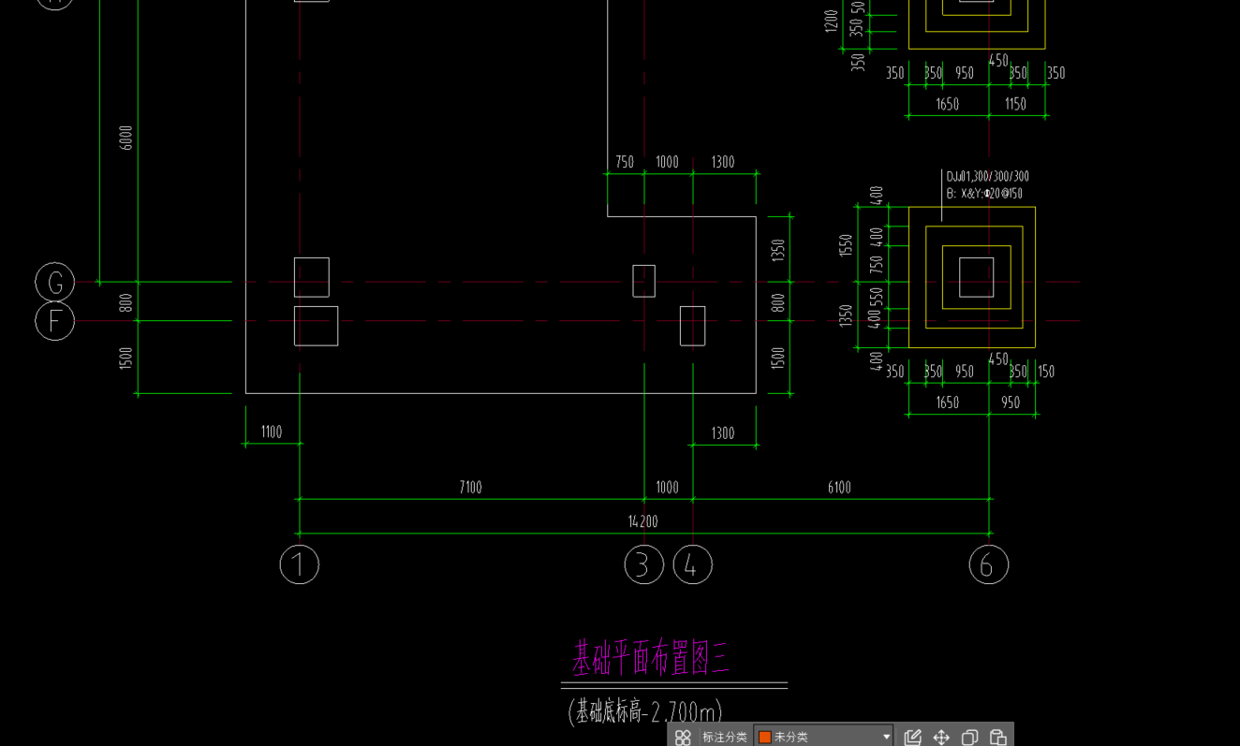Screen dimensions: 1240x746
Task: Select the move crosshair-arrows icon
Action: (x=941, y=738)
